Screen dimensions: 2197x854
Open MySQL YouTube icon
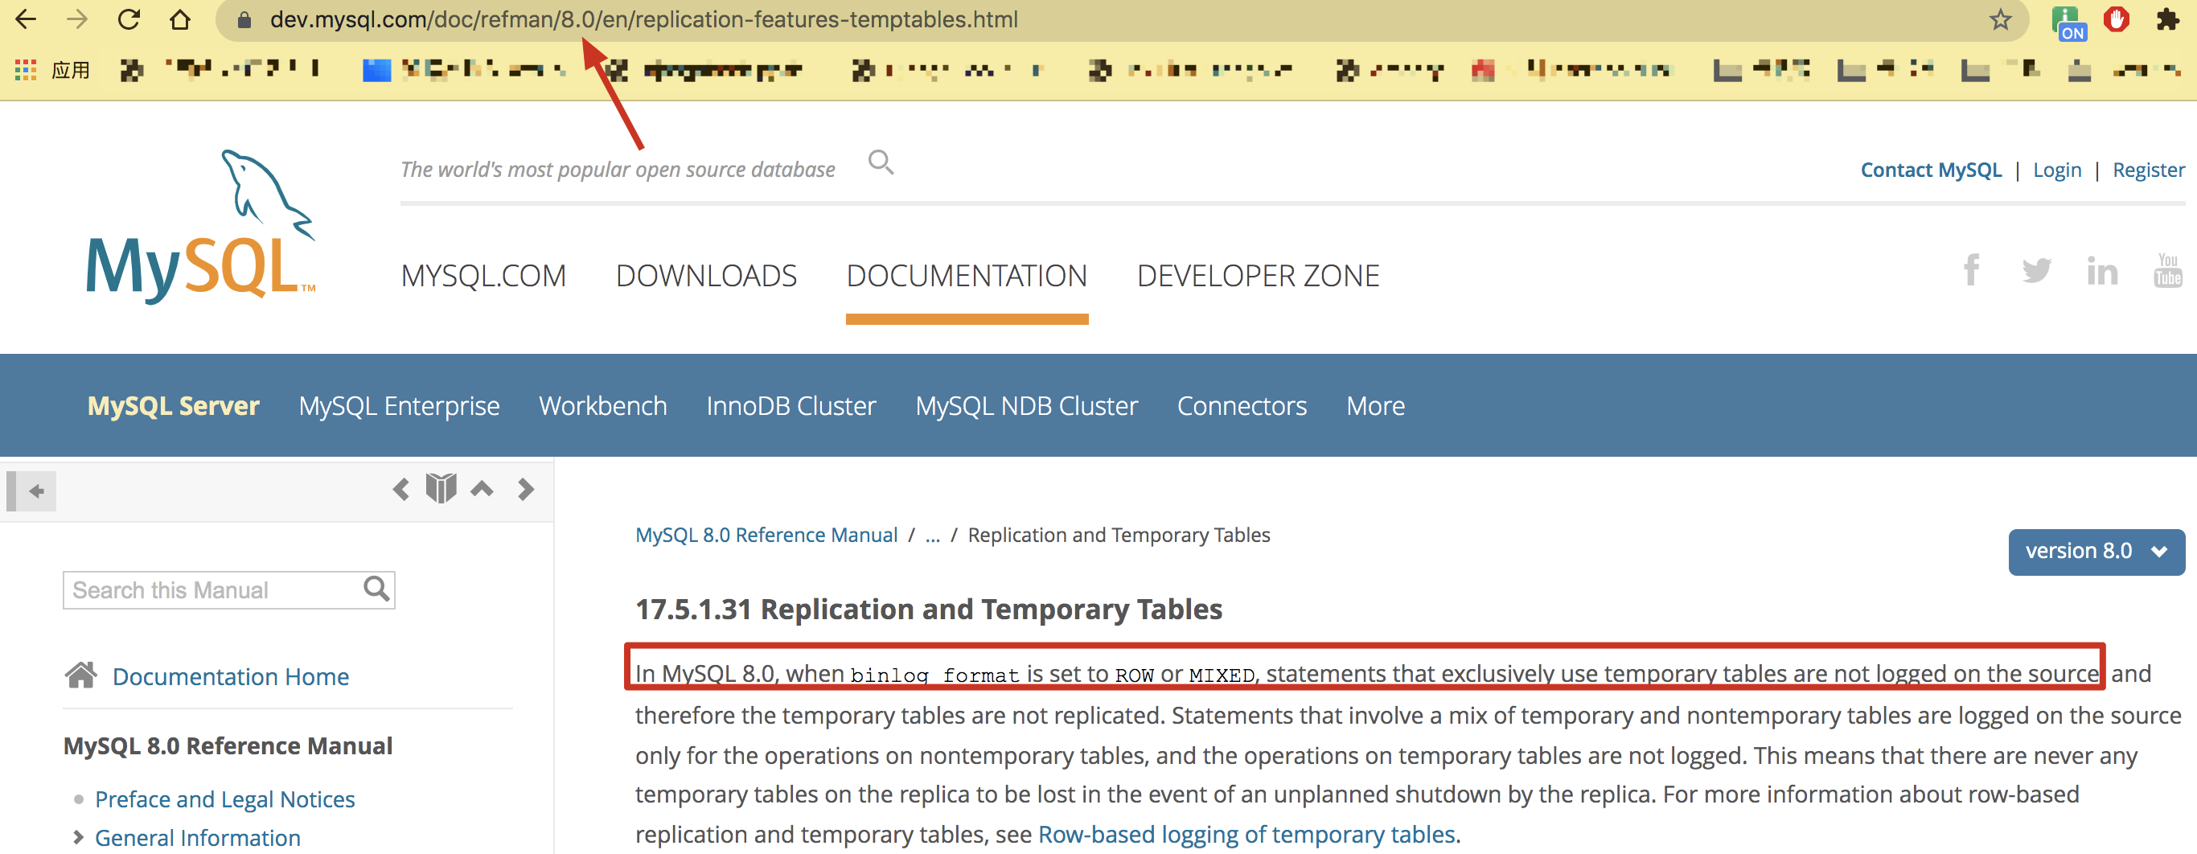pyautogui.click(x=2167, y=270)
